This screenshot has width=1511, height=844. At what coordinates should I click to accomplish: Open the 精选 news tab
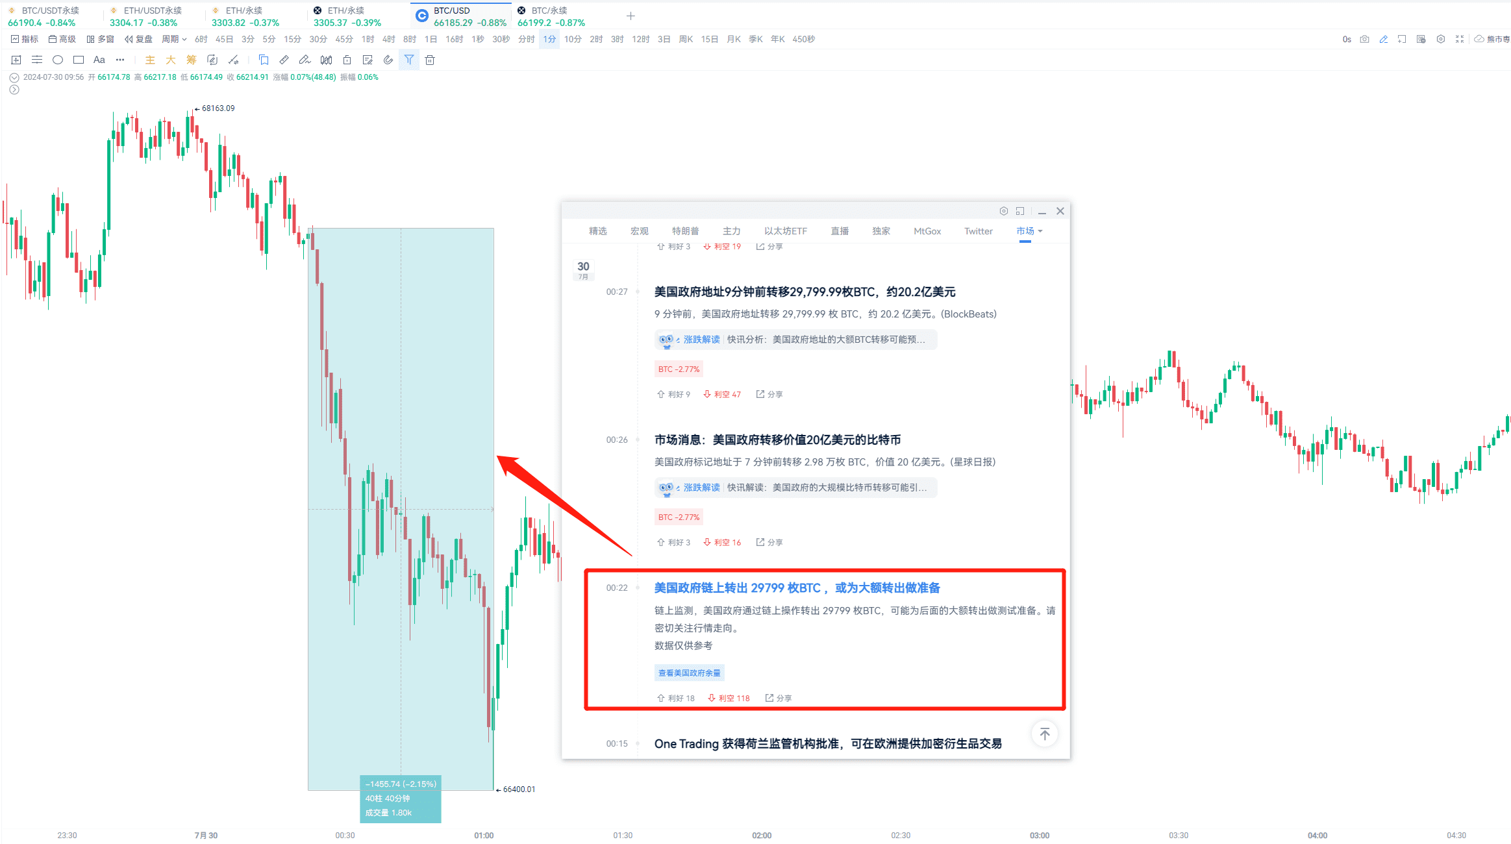(x=597, y=231)
